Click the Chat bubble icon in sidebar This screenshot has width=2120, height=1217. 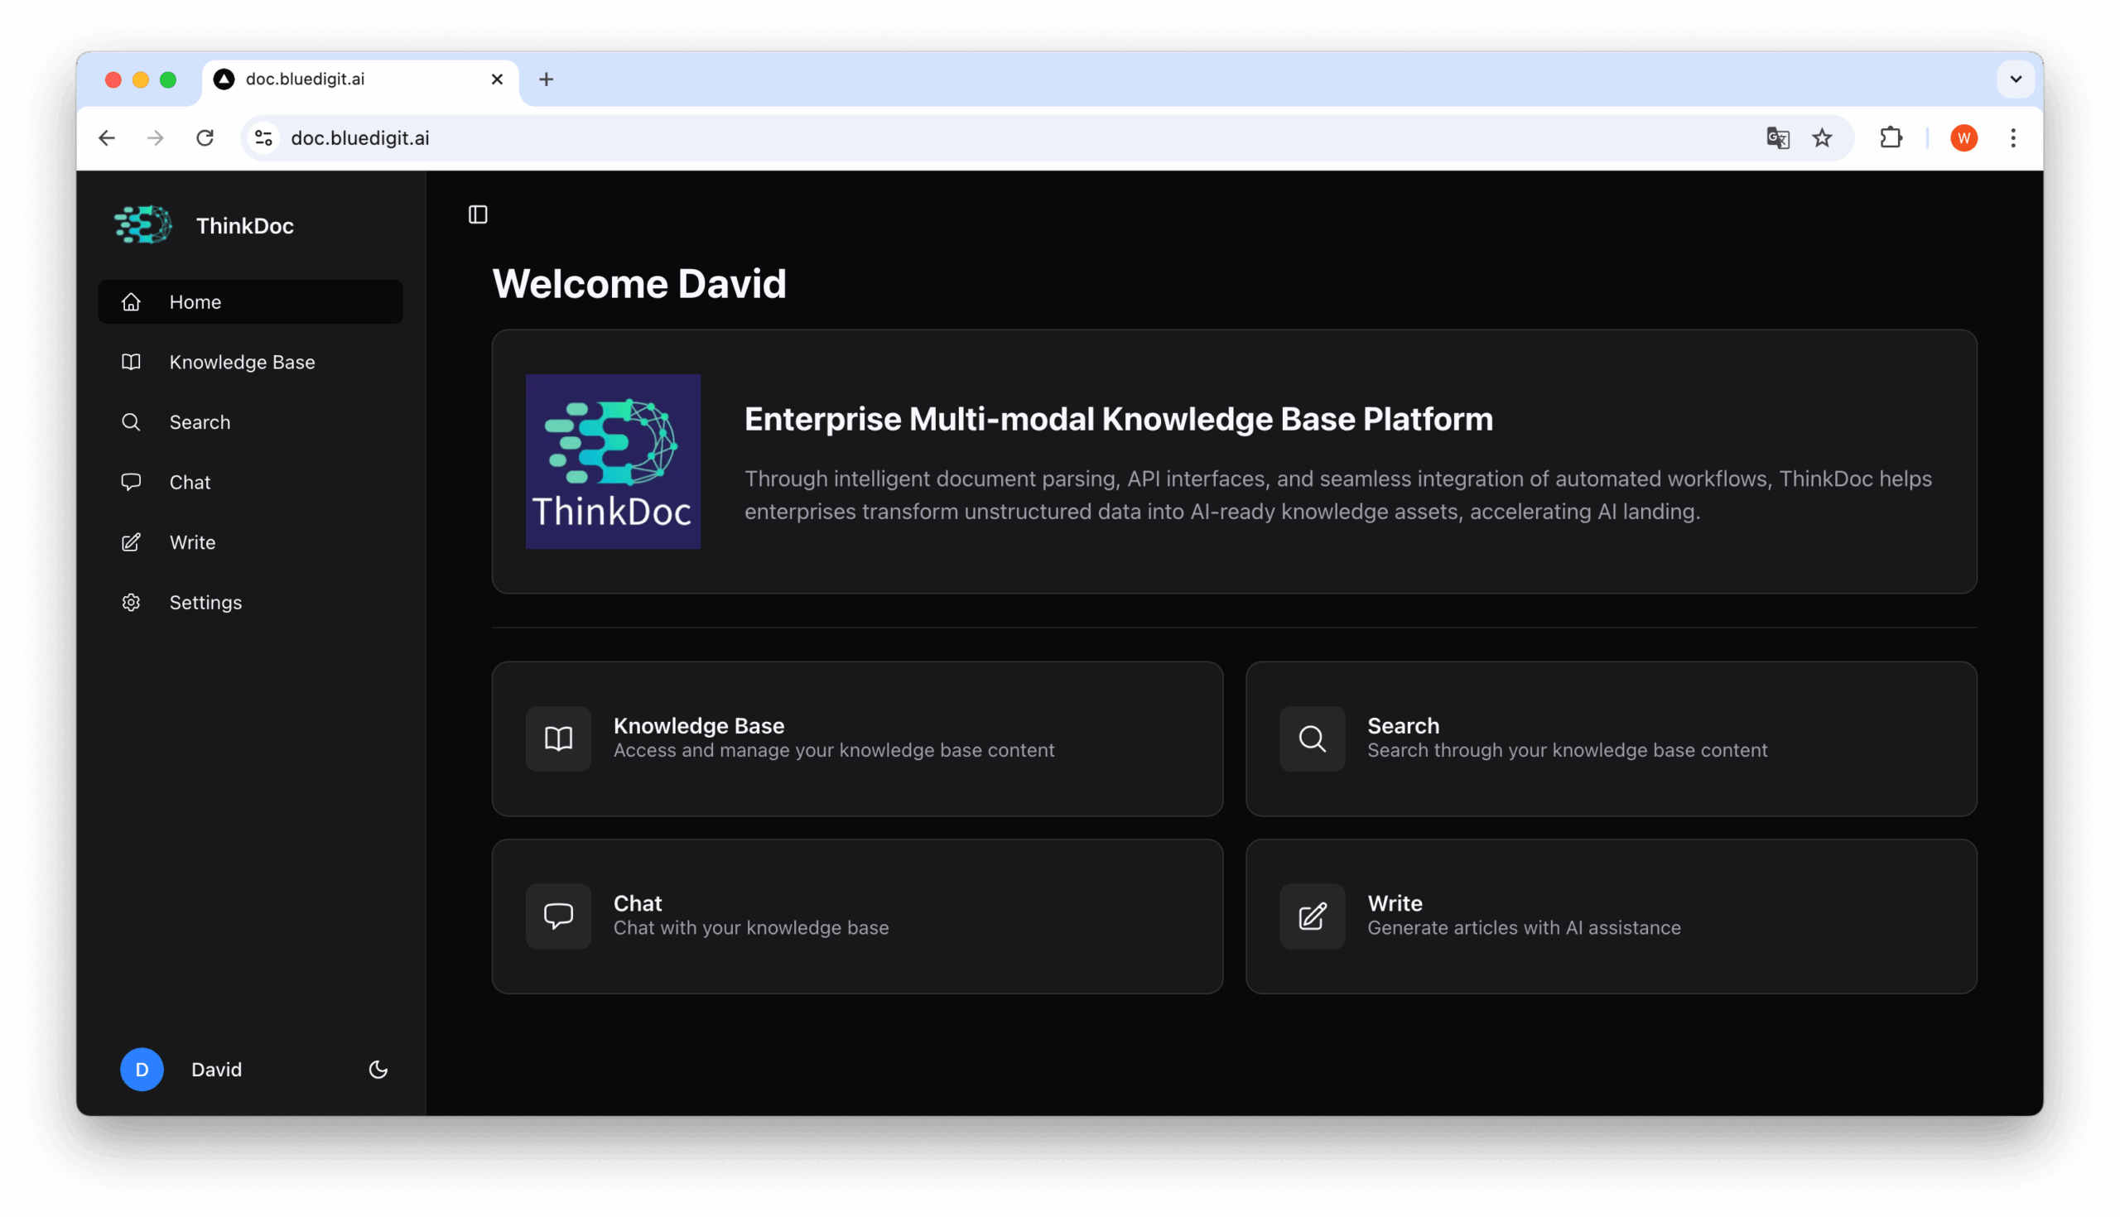tap(130, 483)
